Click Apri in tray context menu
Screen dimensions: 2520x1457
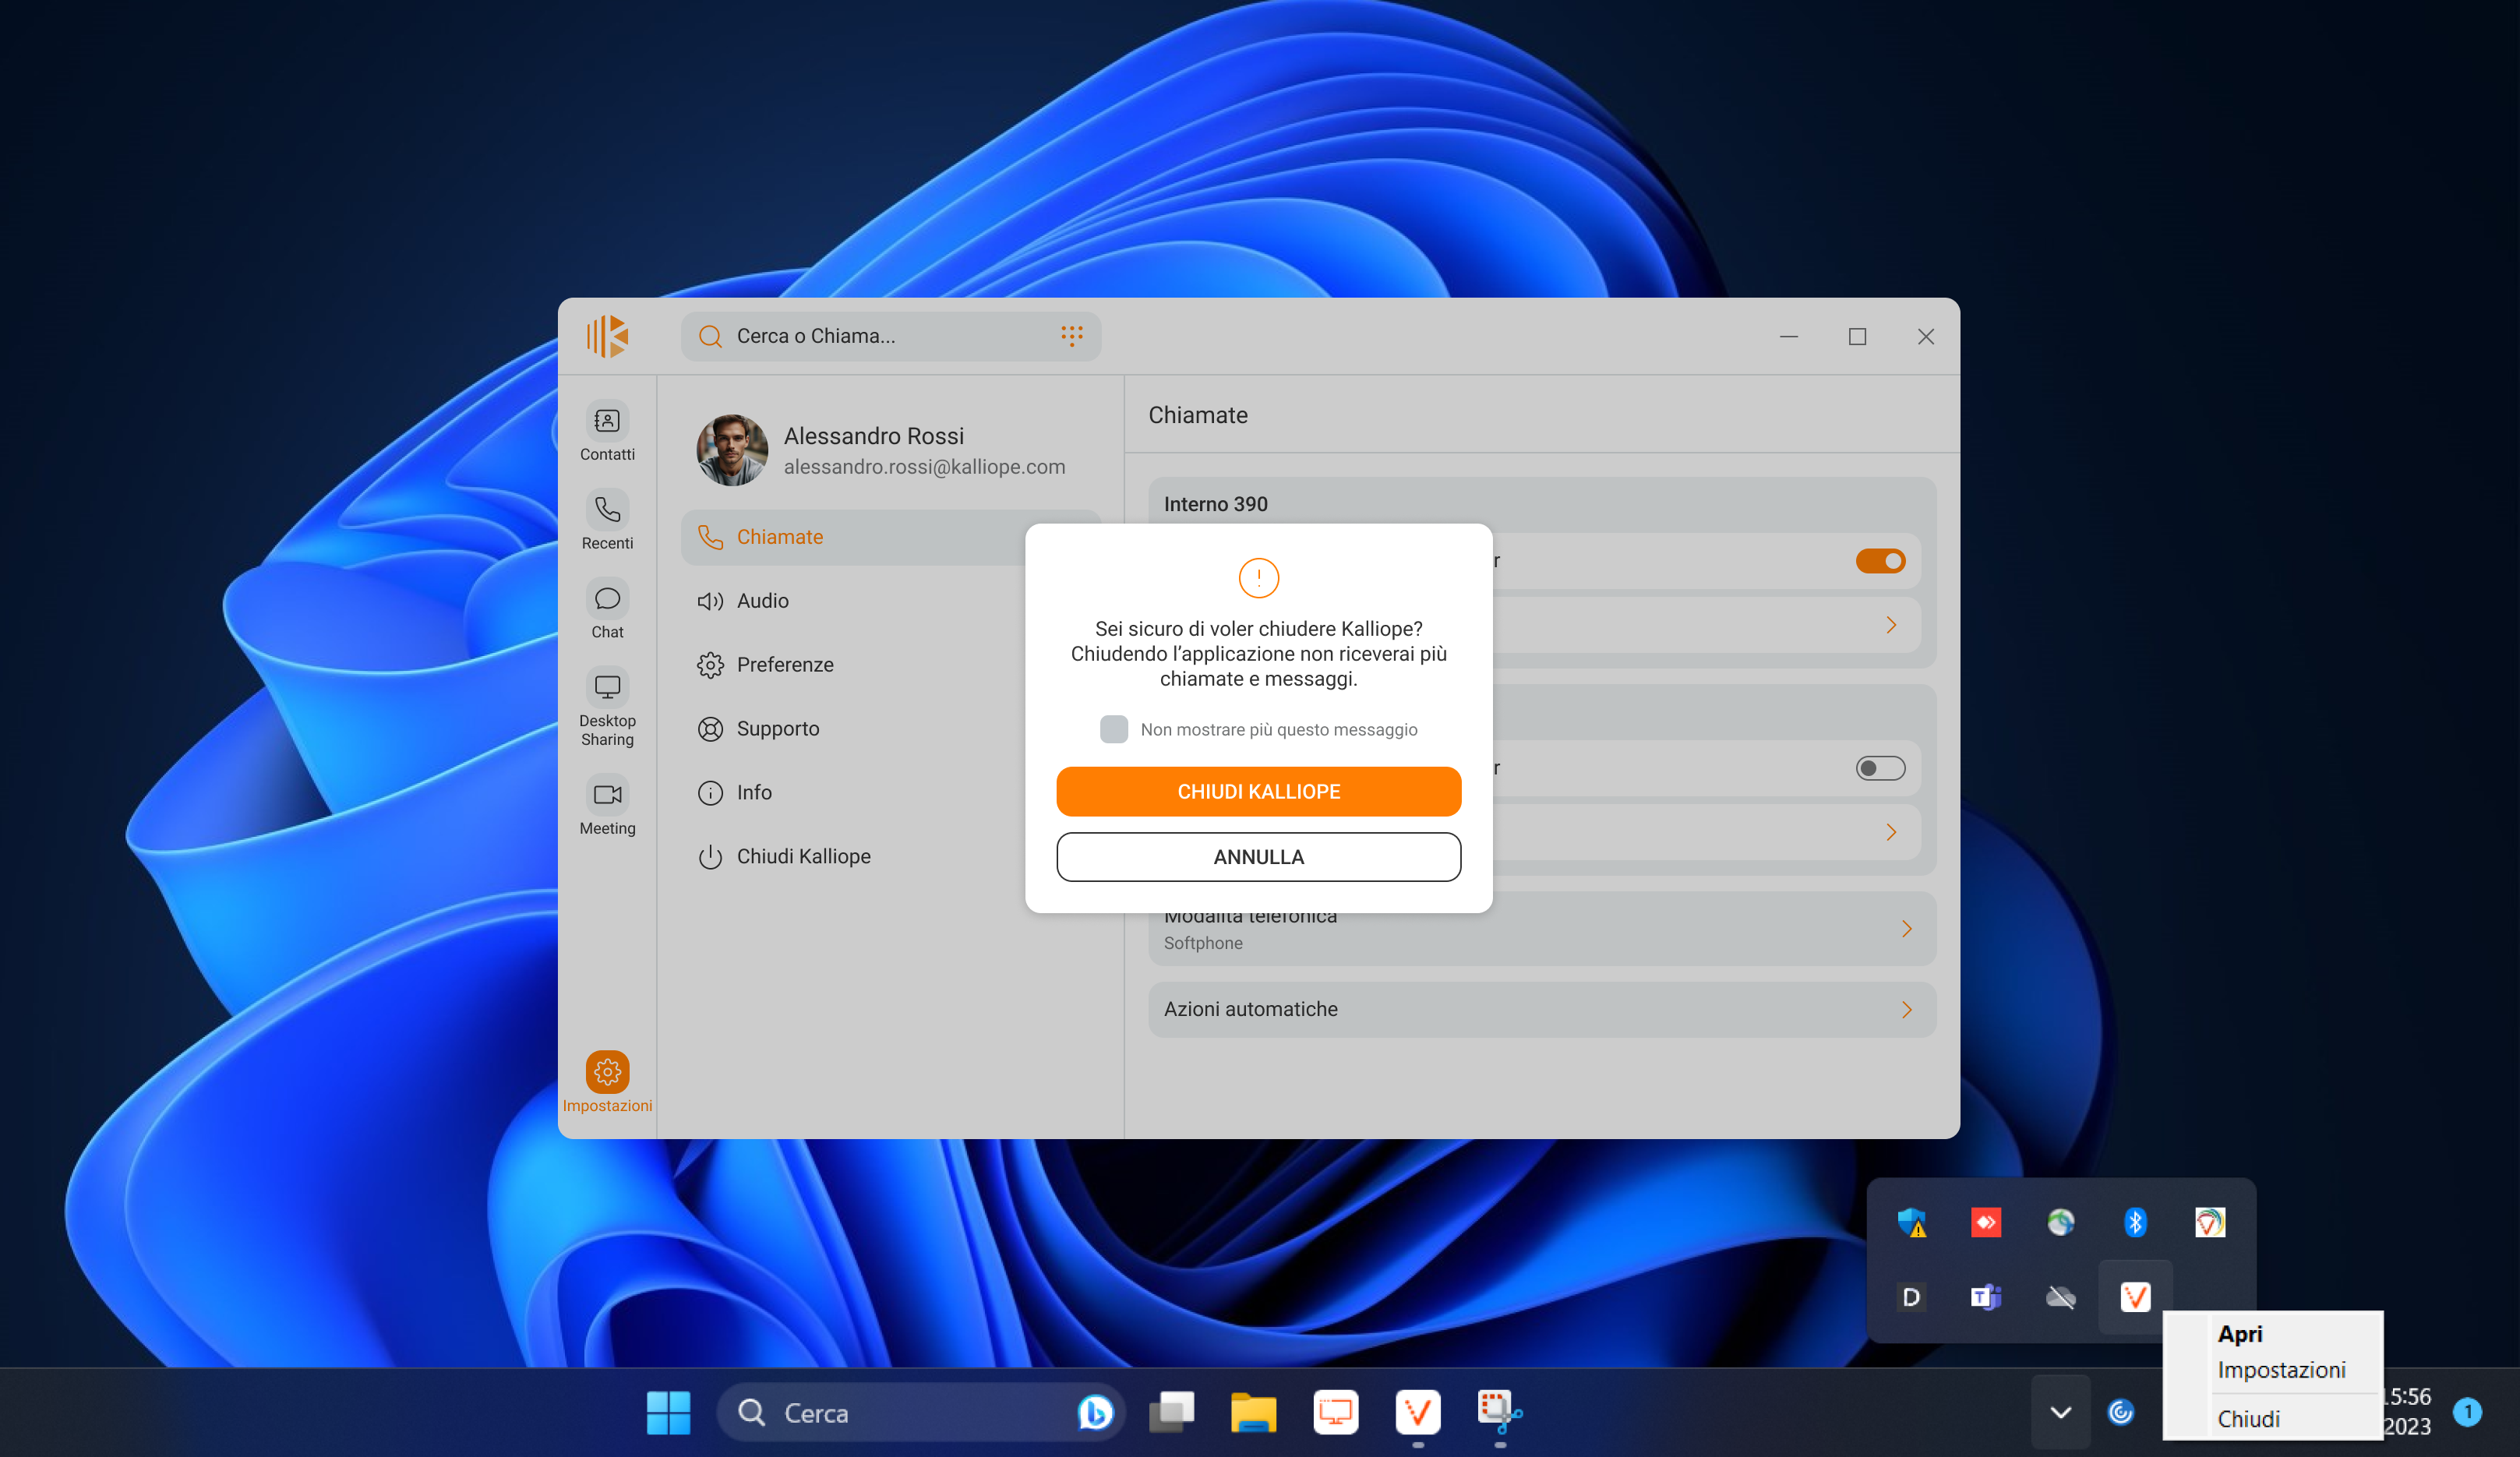point(2240,1334)
